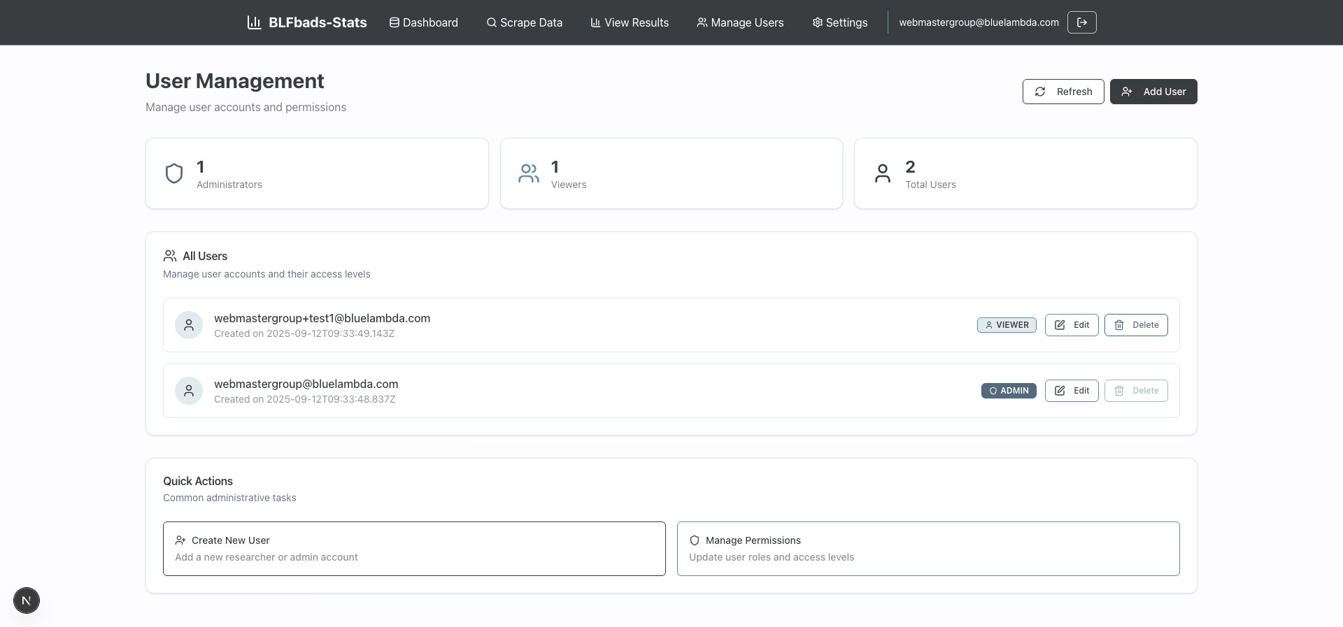
Task: Edit the webmastergroup+test1 viewer account
Action: click(1072, 325)
